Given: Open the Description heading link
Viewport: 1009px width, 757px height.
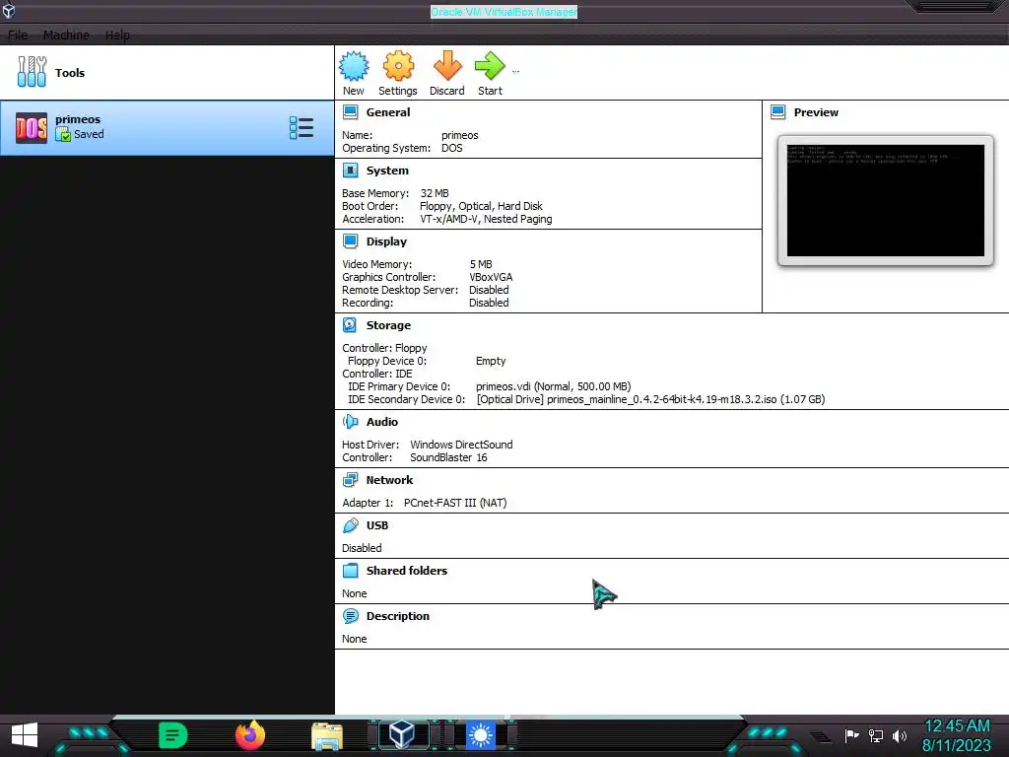Looking at the screenshot, I should pyautogui.click(x=398, y=616).
